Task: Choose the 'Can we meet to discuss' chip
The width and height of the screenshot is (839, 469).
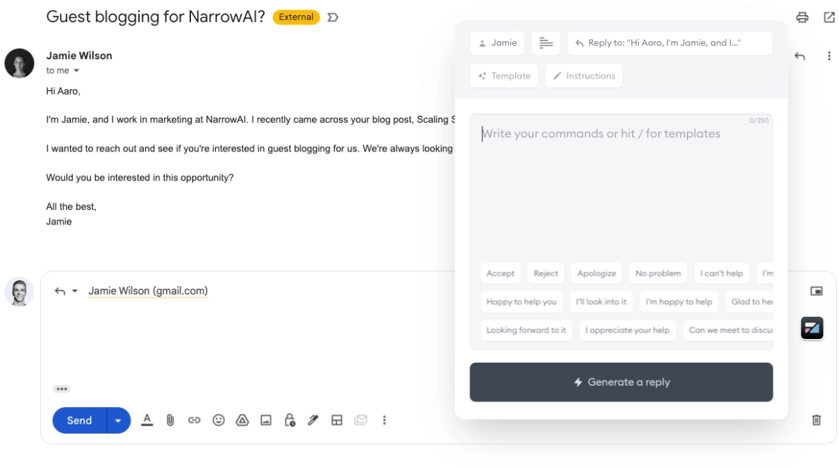Action: coord(729,330)
